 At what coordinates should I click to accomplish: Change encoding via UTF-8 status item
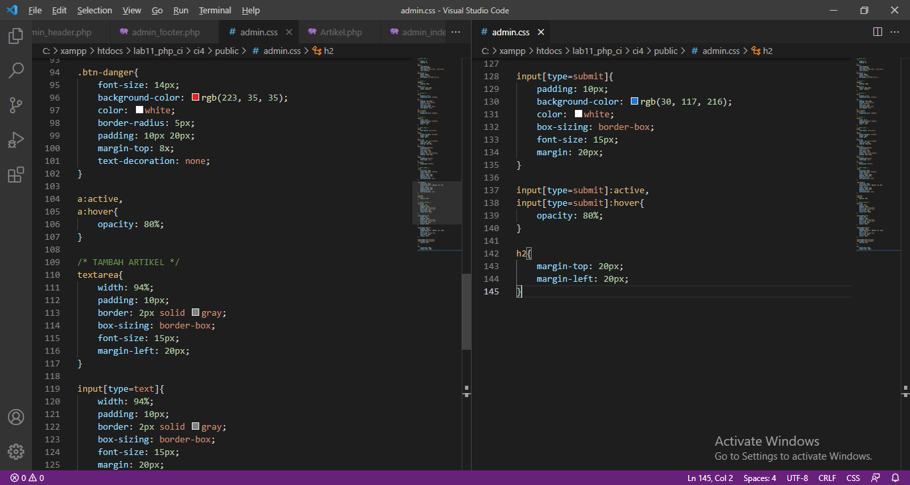[797, 478]
